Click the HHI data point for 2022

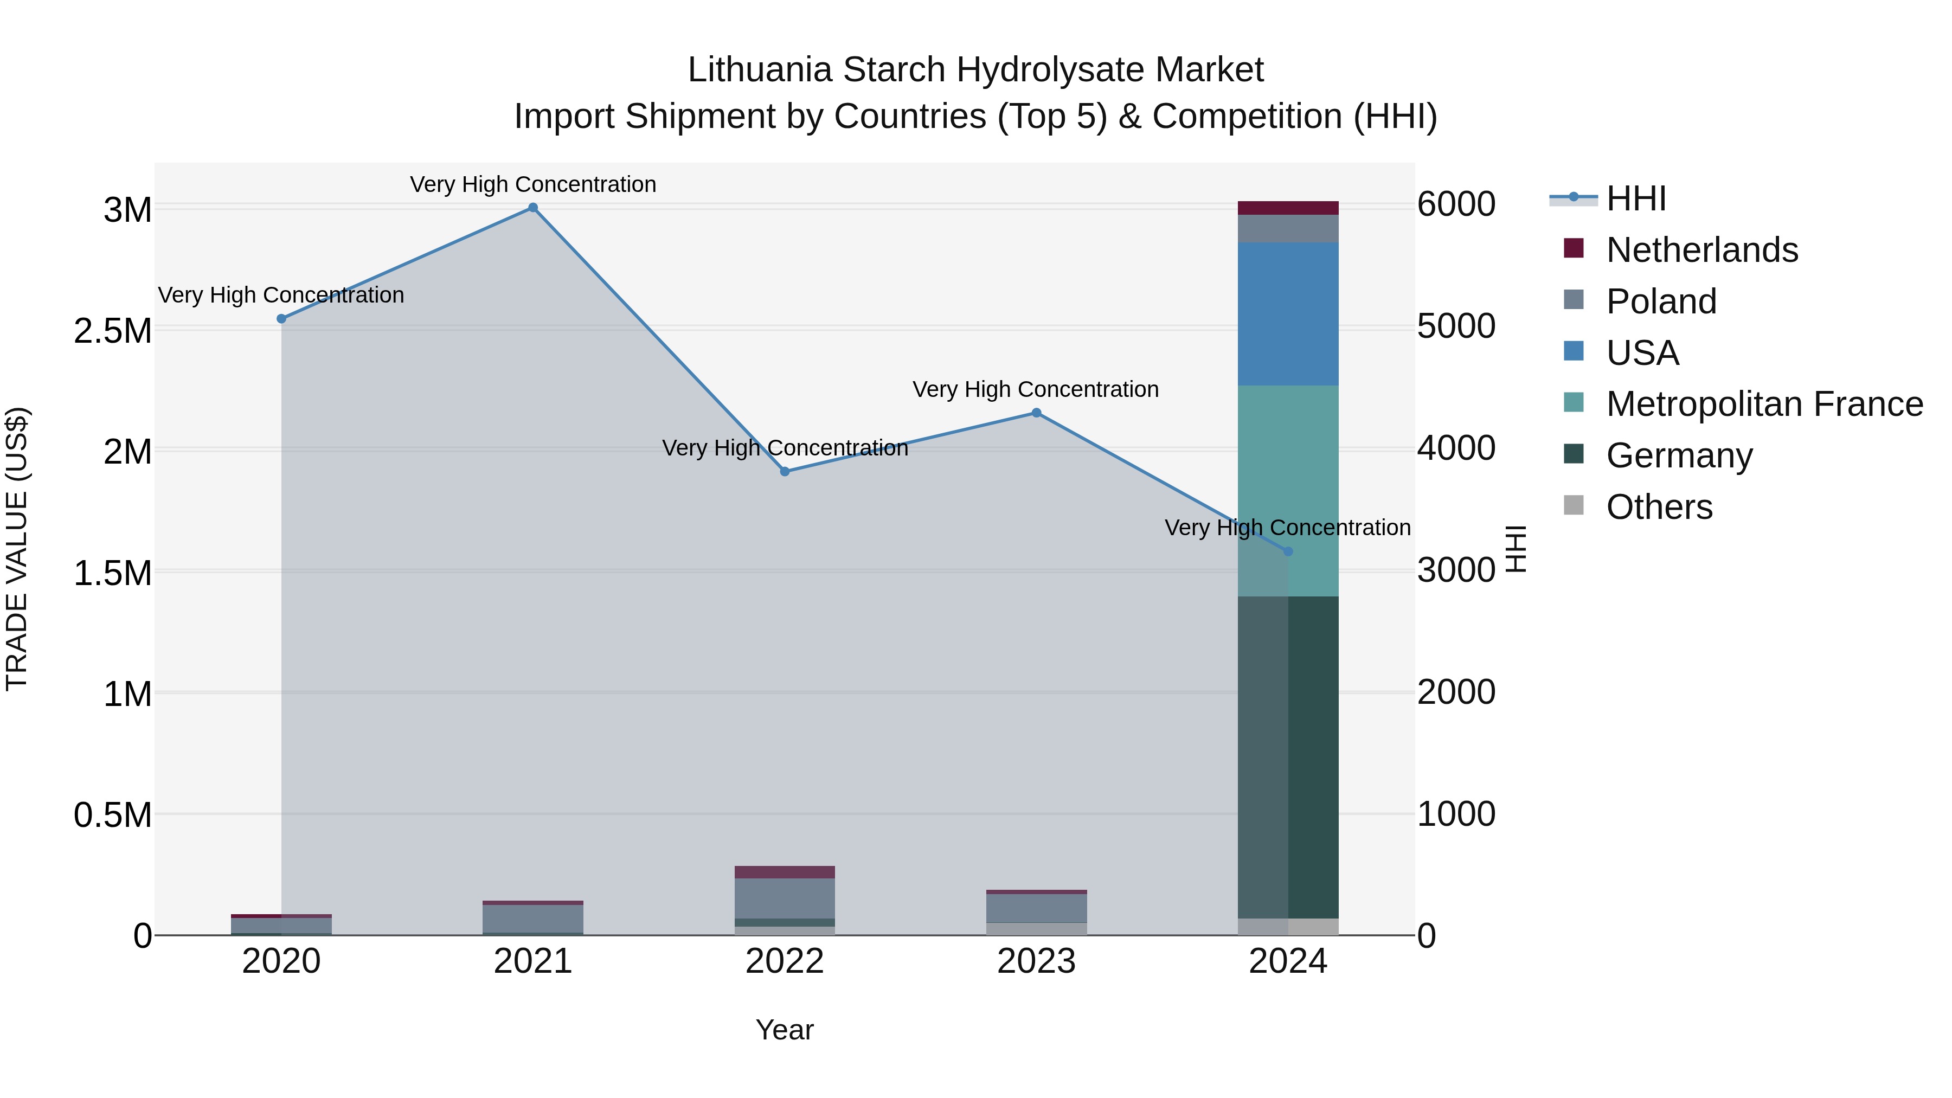click(785, 471)
